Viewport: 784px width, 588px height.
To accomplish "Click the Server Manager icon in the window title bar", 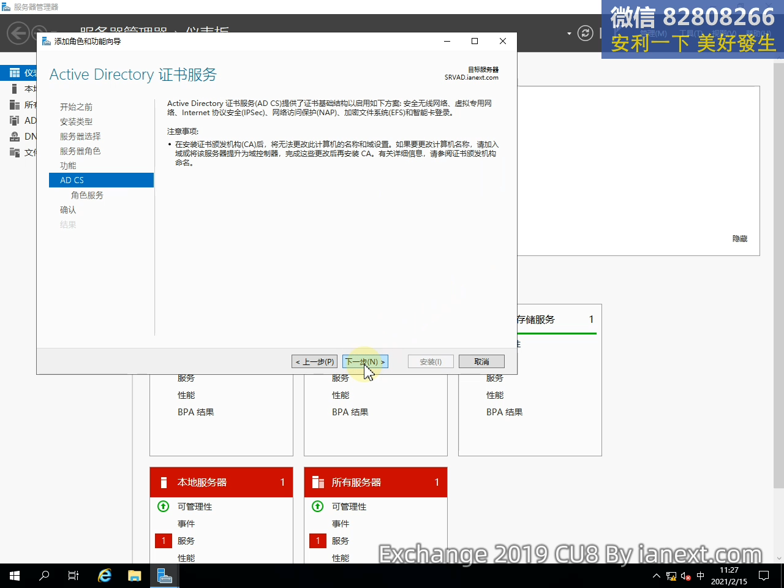I will [x=6, y=7].
